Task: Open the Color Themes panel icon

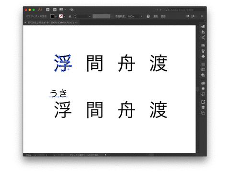Action: [203, 38]
